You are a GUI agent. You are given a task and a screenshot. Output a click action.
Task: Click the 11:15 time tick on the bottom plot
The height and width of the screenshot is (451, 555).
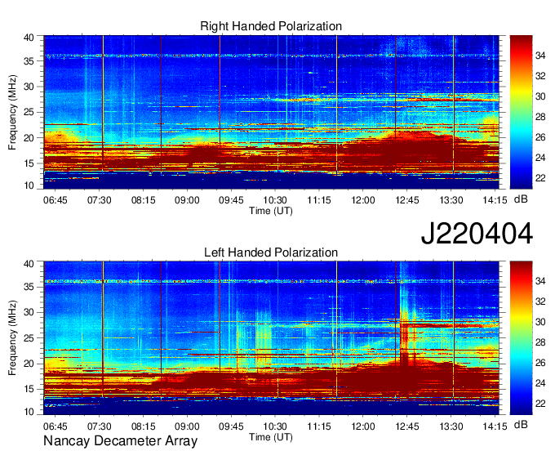point(319,426)
